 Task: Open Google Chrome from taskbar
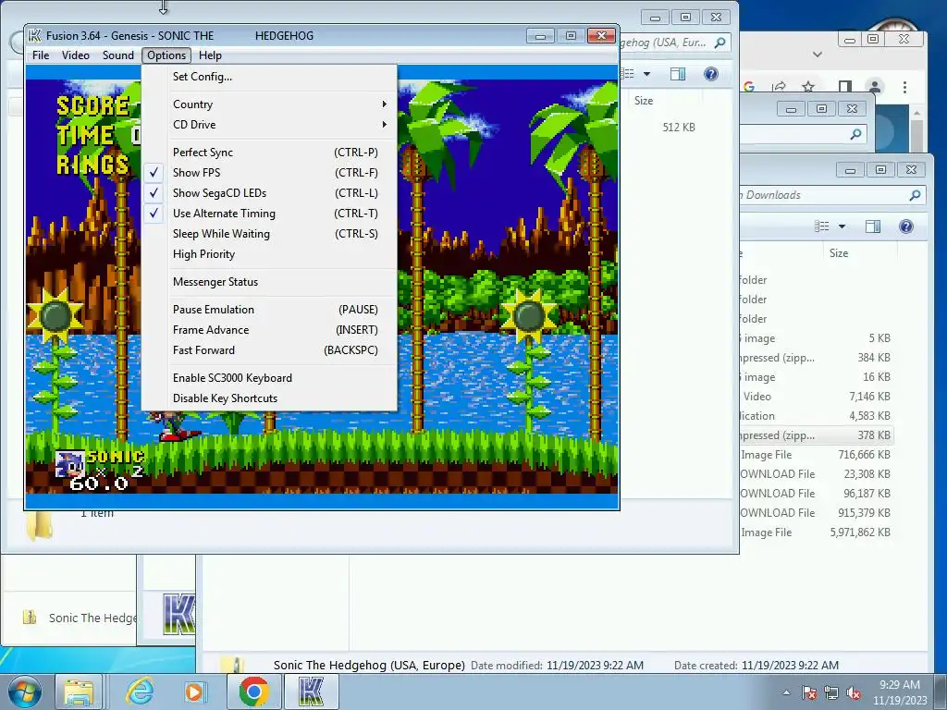coord(253,692)
